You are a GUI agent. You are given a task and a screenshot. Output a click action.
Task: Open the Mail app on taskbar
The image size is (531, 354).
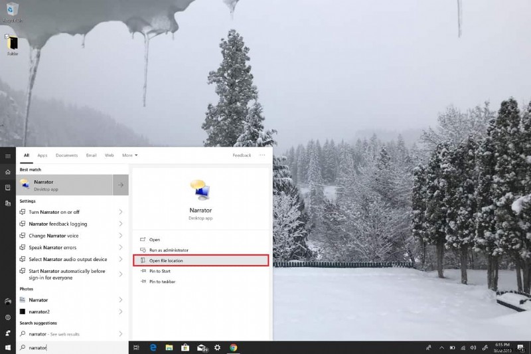click(202, 347)
